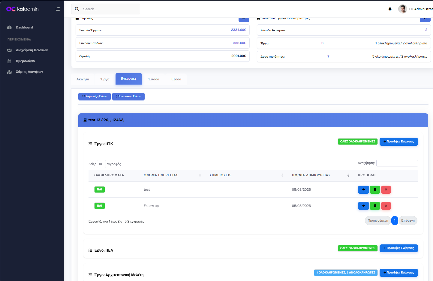Switch to the Έσοδα tab

[154, 79]
